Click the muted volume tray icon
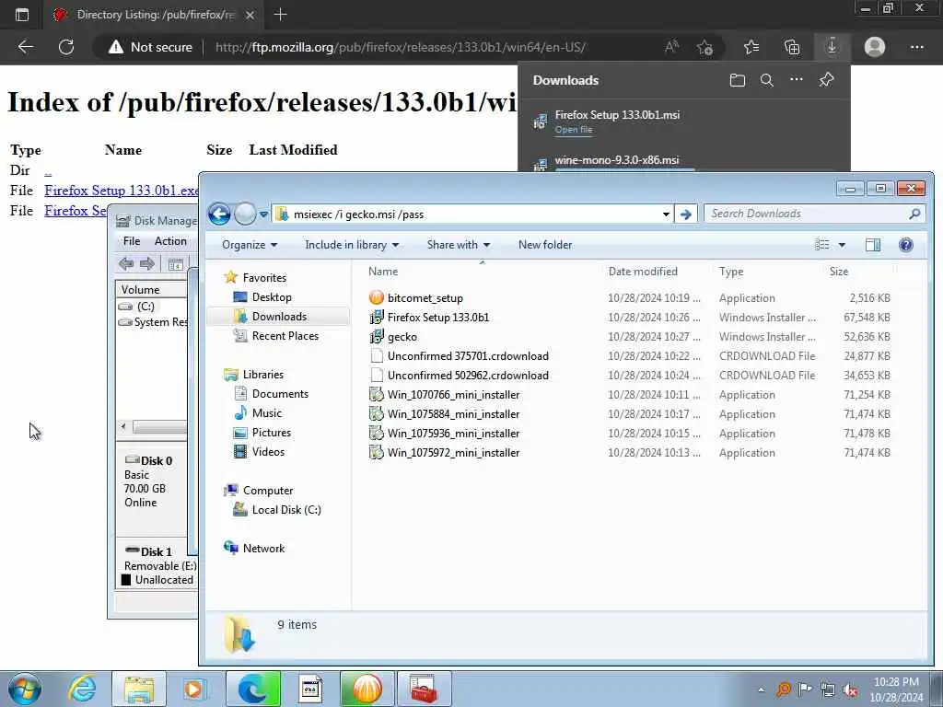943x707 pixels. 850,690
